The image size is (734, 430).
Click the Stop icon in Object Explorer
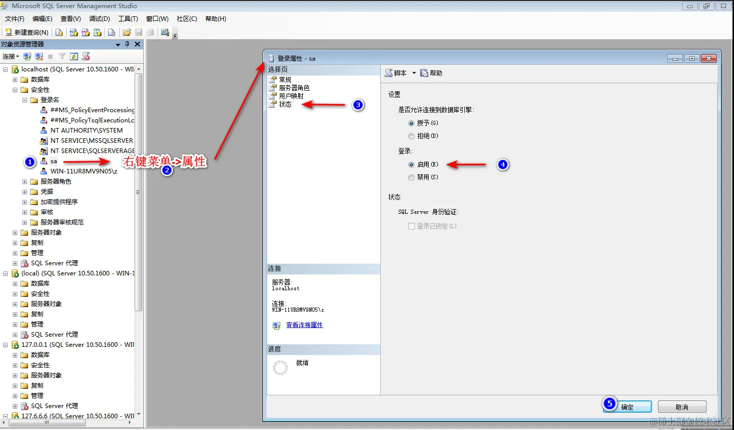[x=50, y=56]
